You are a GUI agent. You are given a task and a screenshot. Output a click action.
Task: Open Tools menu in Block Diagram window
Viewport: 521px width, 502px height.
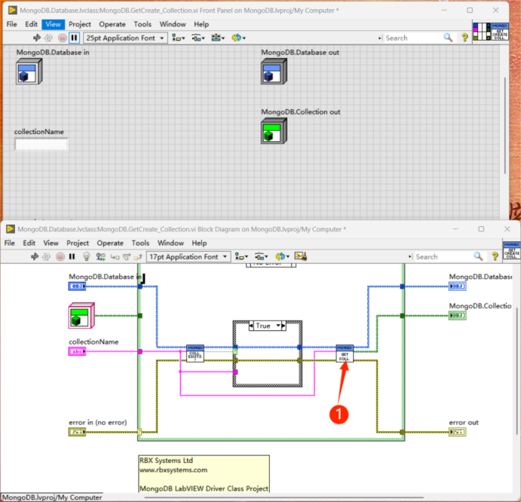click(140, 243)
